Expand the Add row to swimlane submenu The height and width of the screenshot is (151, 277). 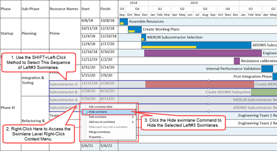click(x=102, y=122)
